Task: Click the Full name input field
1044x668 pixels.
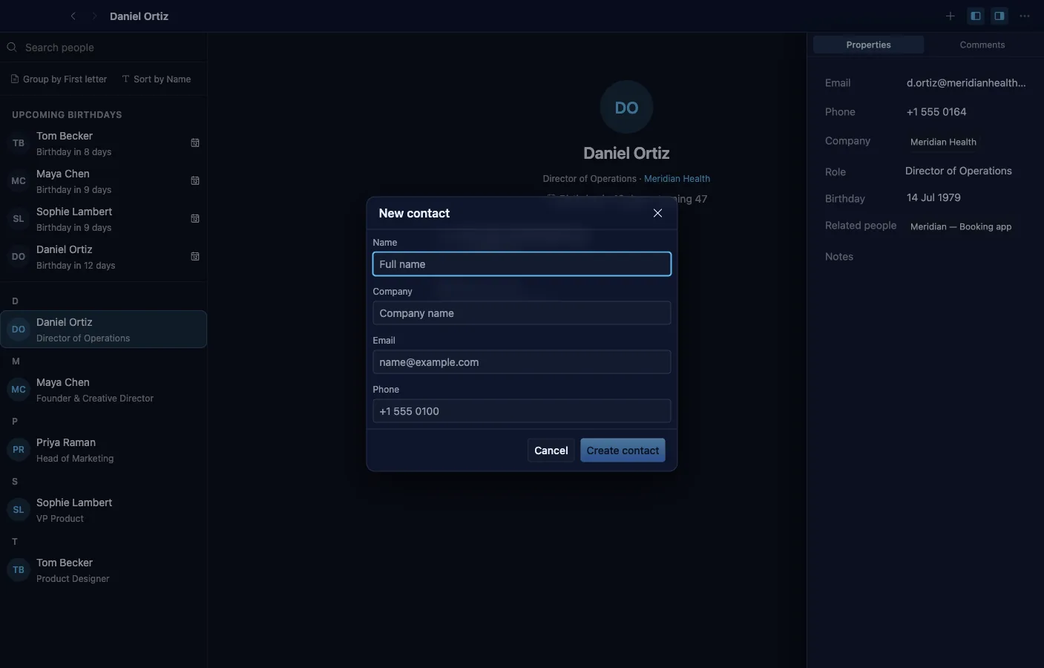Action: coord(522,264)
